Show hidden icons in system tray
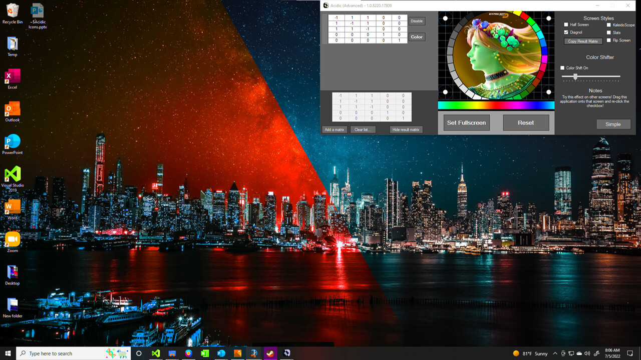 click(x=555, y=353)
